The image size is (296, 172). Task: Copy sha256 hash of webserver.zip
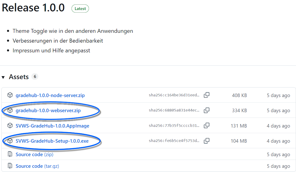tap(207, 110)
